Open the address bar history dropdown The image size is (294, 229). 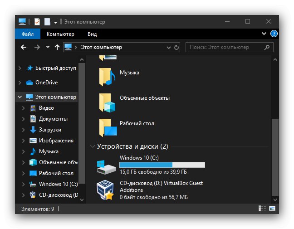tap(169, 48)
